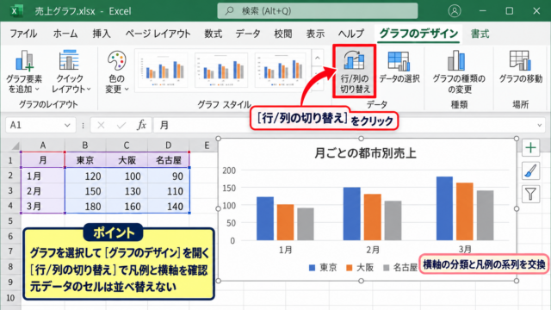Click the search box 検索 (Alt+Q)

pos(318,11)
